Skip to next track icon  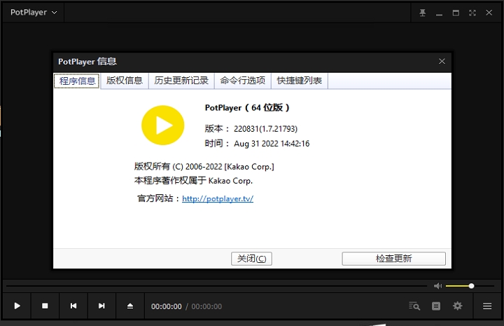101,306
